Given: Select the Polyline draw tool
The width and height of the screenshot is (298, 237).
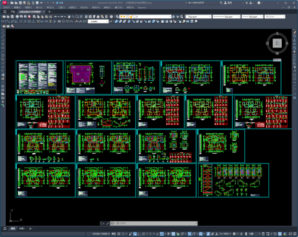Looking at the screenshot, I should (x=3, y=40).
